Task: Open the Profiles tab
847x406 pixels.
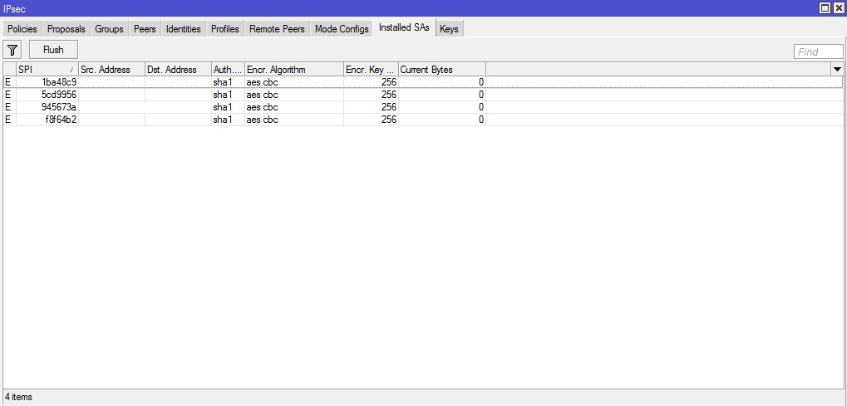Action: tap(224, 29)
